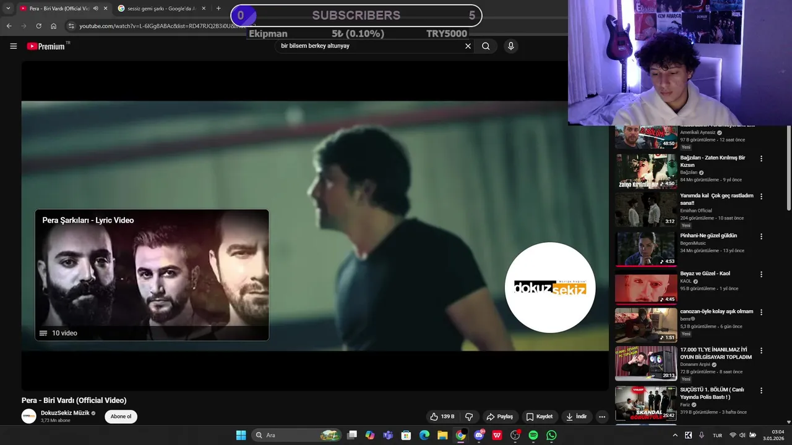
Task: Open the tab search dropdown arrow
Action: pos(8,9)
